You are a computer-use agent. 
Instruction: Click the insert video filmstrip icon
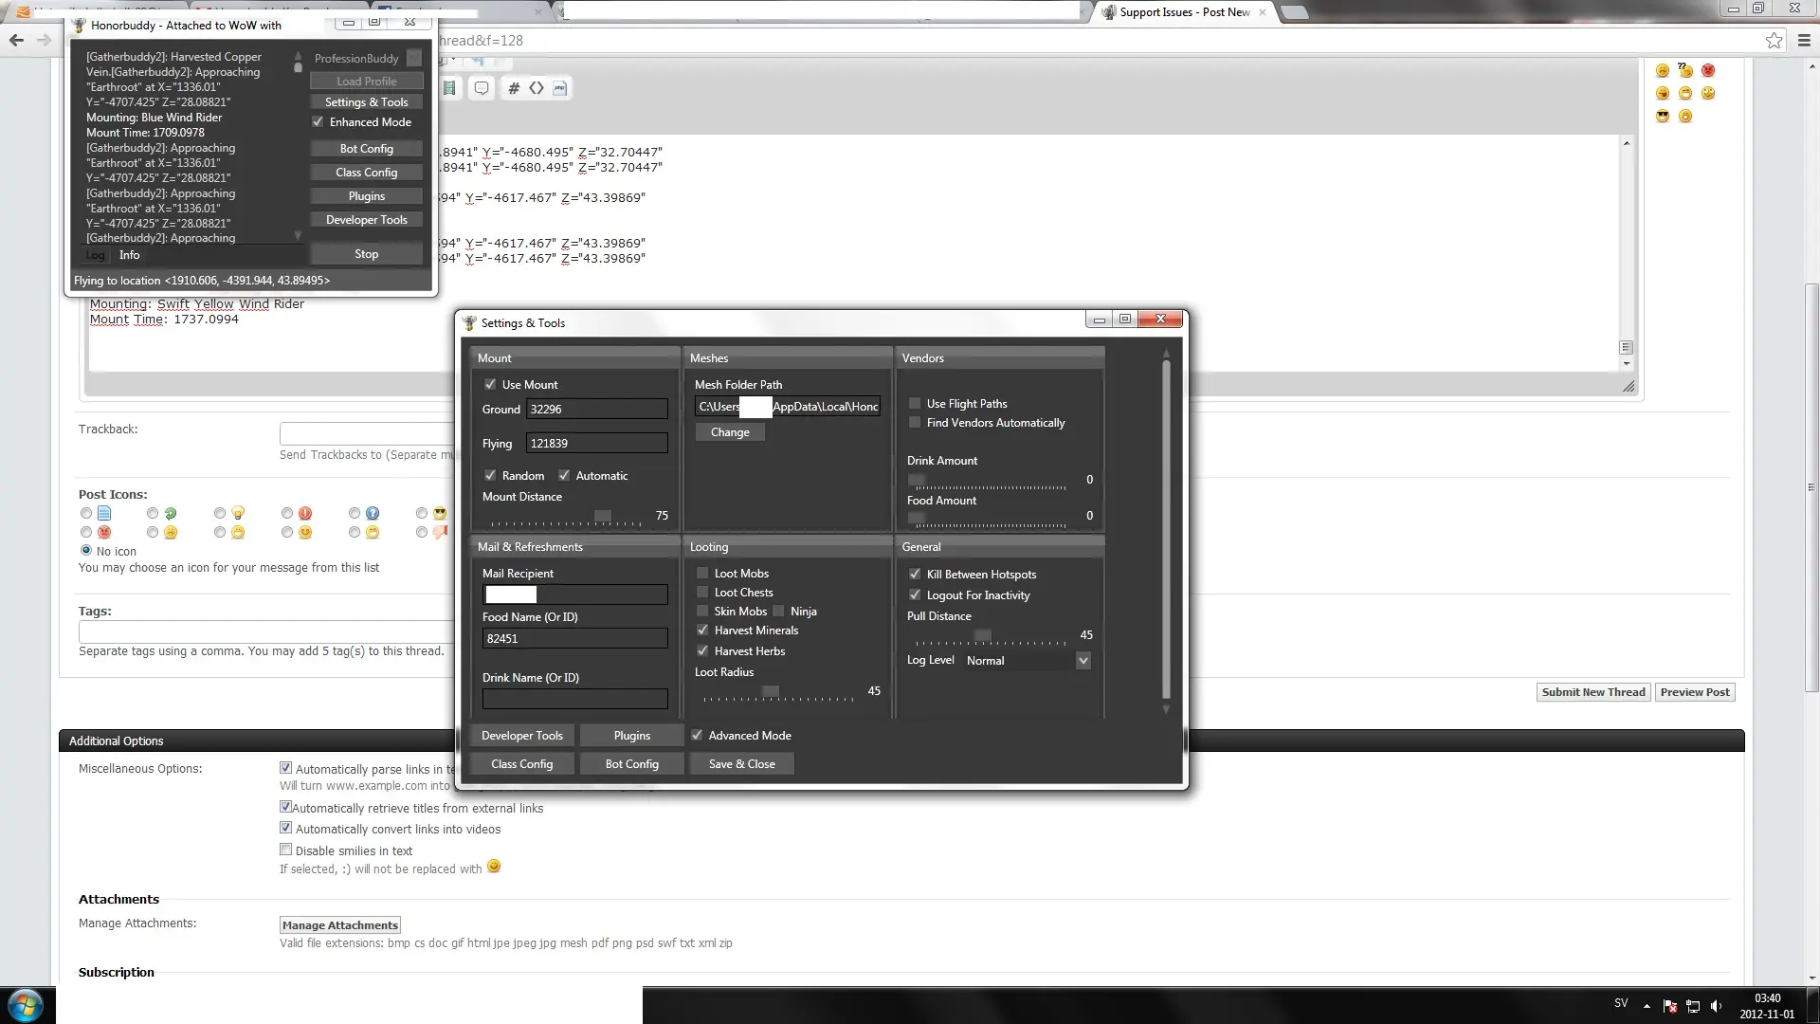point(449,88)
